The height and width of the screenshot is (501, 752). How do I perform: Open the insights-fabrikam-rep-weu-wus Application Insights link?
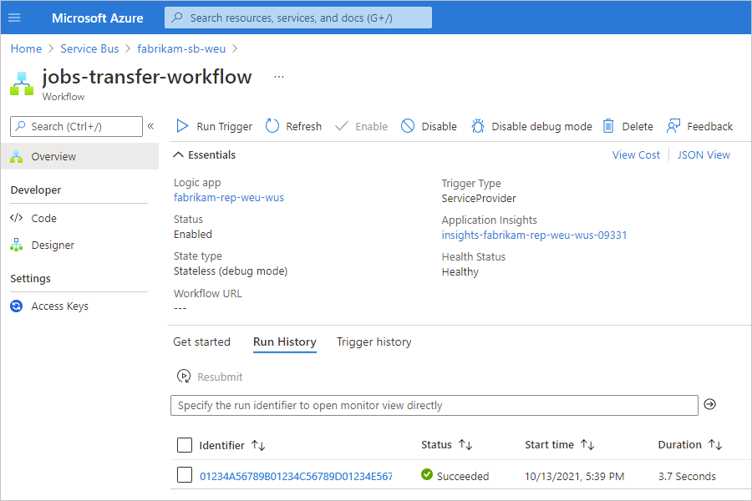click(534, 235)
